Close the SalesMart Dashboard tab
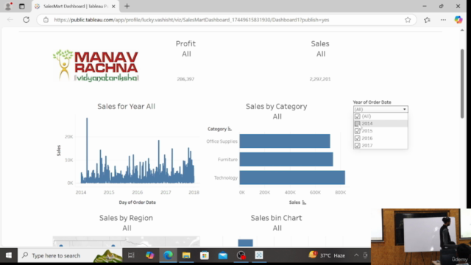Image resolution: width=471 pixels, height=265 pixels. [113, 6]
